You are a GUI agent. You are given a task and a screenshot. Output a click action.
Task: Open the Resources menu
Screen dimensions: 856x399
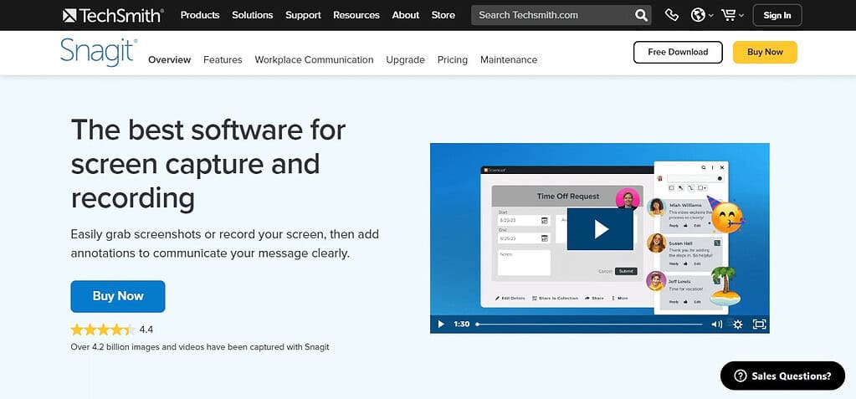[x=356, y=15]
